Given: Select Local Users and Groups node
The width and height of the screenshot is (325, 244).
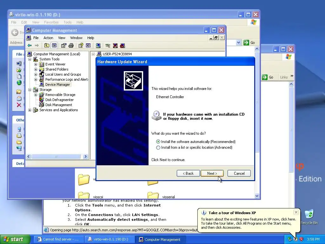Looking at the screenshot, I should click(63, 74).
